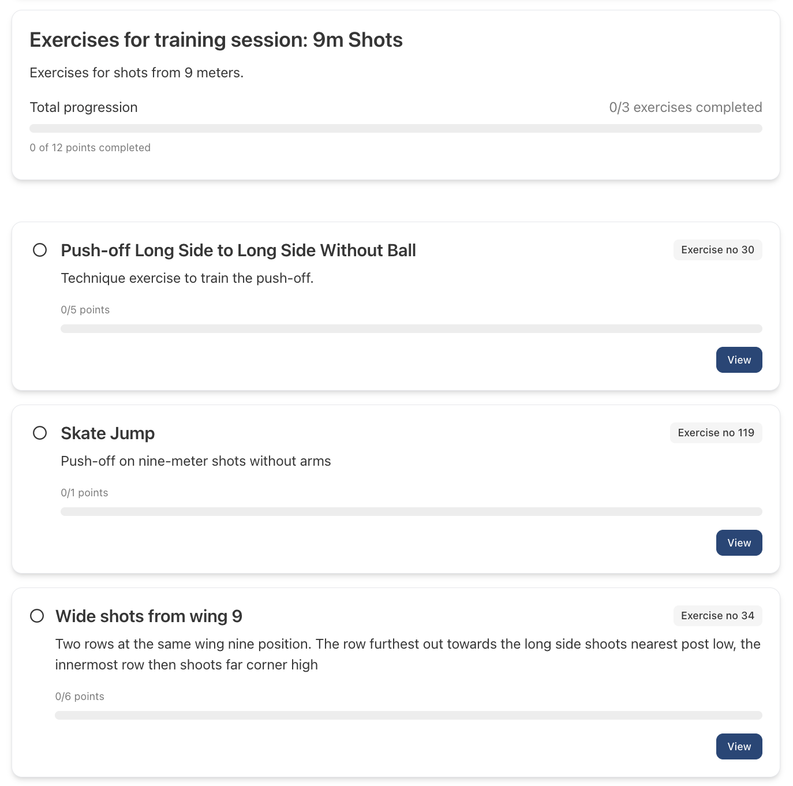Viewport: 793px width, 786px height.
Task: Toggle the circle next to Wide shots from wing 9
Action: pyautogui.click(x=37, y=616)
